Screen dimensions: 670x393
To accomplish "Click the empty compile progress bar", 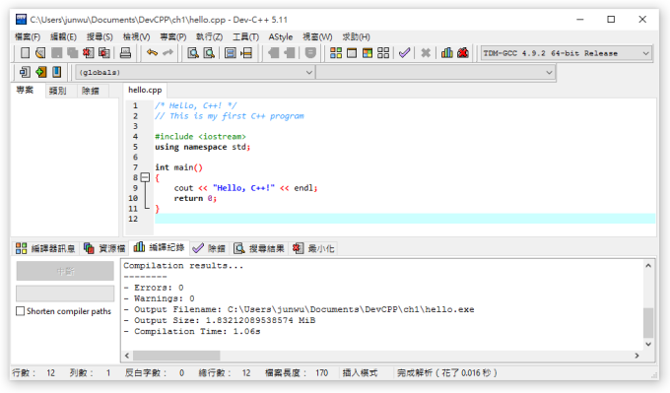I will click(65, 294).
